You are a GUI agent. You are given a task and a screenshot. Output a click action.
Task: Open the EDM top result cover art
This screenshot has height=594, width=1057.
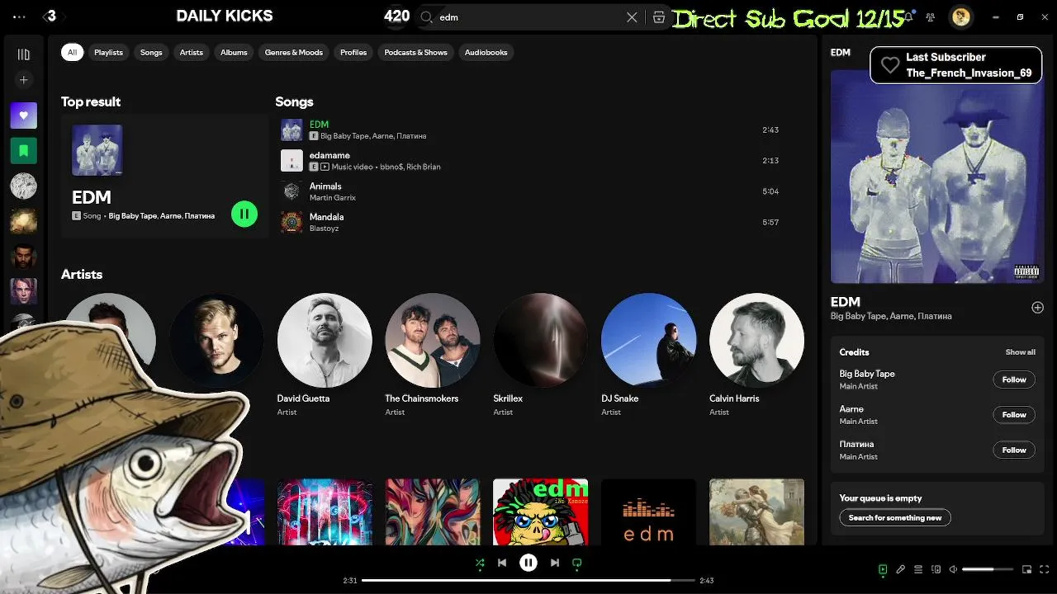(97, 150)
